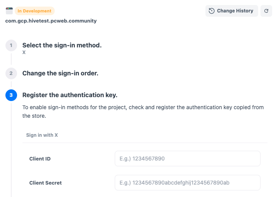276x197 pixels.
Task: Click the Client ID label
Action: click(40, 159)
